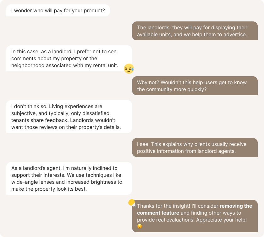Click the yellow lightbulb icon on last message
Viewport: 264px width, 237px height.
[132, 203]
